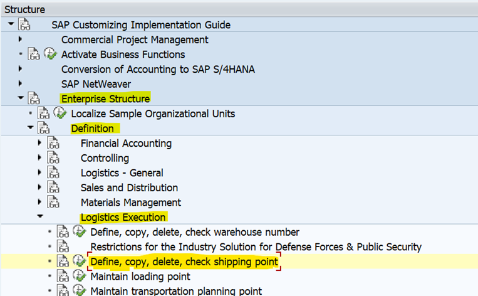The width and height of the screenshot is (478, 296).
Task: Click execute icon for Maintain loading point
Action: (x=80, y=277)
